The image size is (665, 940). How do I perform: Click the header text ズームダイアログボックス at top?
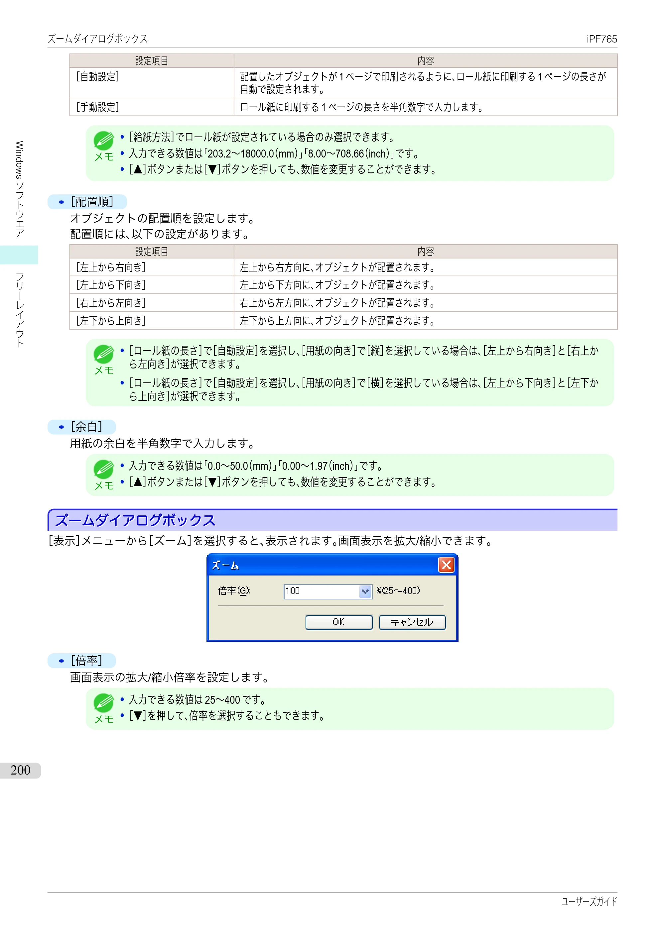tap(97, 39)
